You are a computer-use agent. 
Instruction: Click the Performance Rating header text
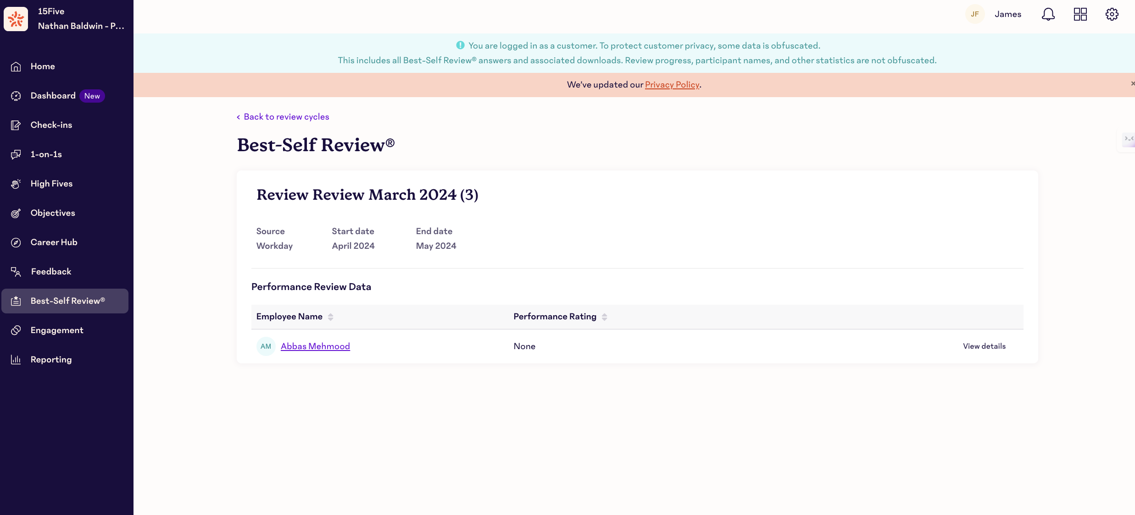tap(555, 317)
